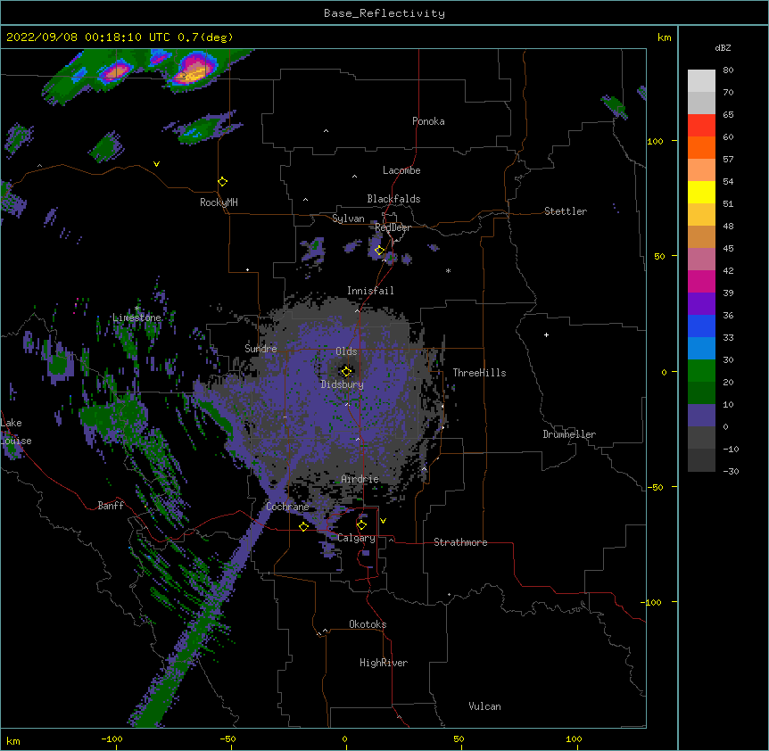Select the Innisfail label
Screen dimensions: 769x751
point(370,291)
